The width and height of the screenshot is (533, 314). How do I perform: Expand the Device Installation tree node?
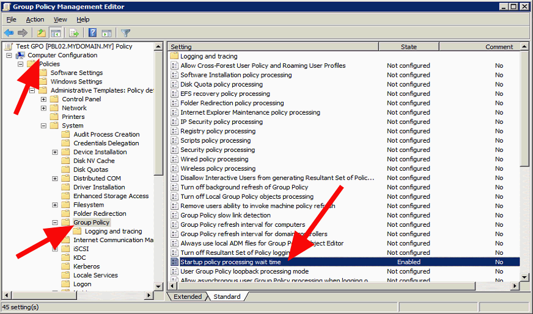pos(56,152)
